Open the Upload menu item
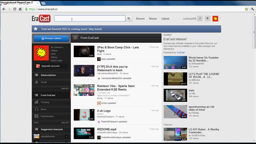The width and height of the screenshot is (256, 144). [x=165, y=19]
